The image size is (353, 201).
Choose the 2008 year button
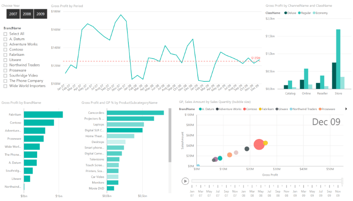[x=26, y=14]
